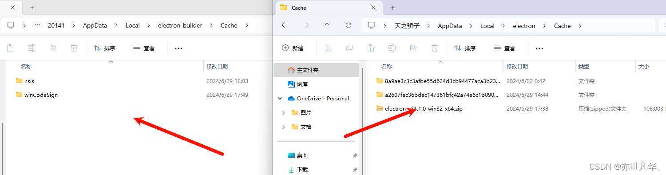Click chevron after electron-builder in left address bar
Screen dimensions: 666x175
[211, 25]
